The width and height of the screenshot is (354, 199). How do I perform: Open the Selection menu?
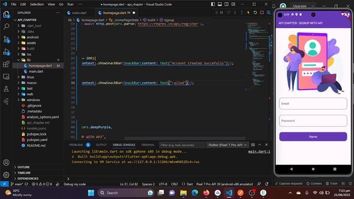[37, 4]
